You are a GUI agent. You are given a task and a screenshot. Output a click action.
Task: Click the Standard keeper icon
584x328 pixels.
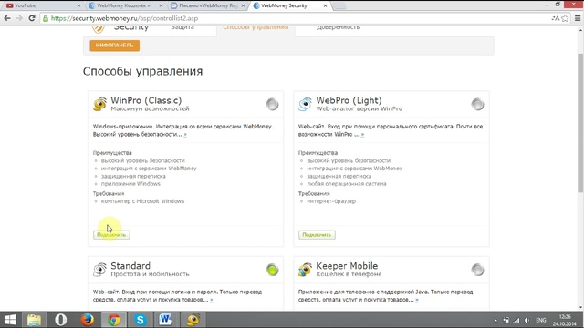tap(99, 270)
